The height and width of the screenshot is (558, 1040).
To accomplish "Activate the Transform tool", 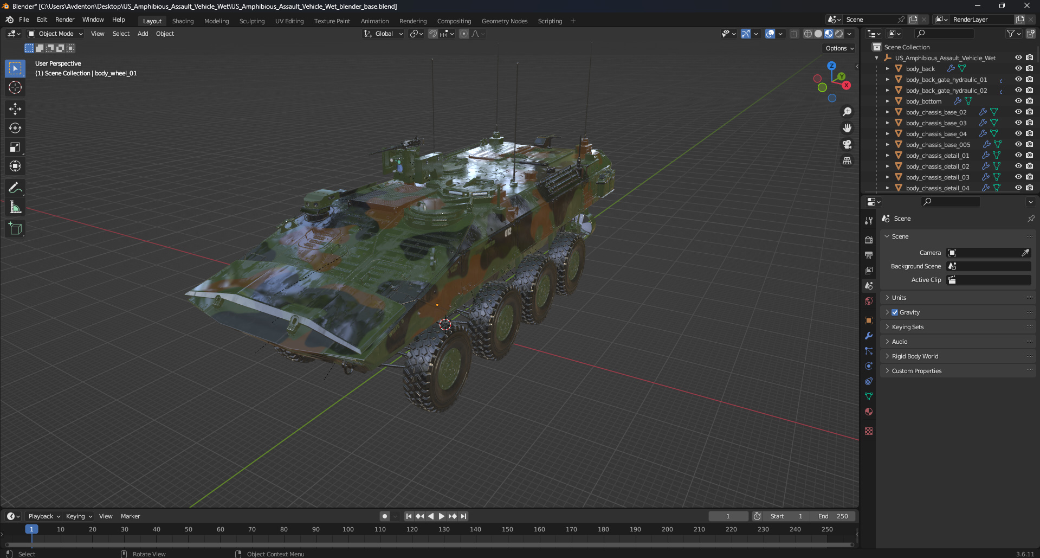I will (15, 166).
